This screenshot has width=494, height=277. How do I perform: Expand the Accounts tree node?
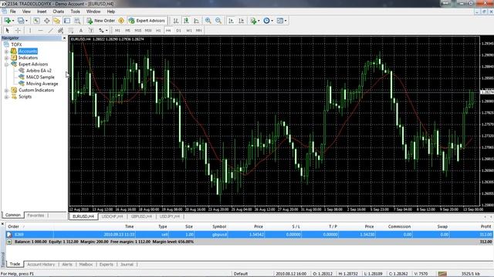(x=6, y=52)
